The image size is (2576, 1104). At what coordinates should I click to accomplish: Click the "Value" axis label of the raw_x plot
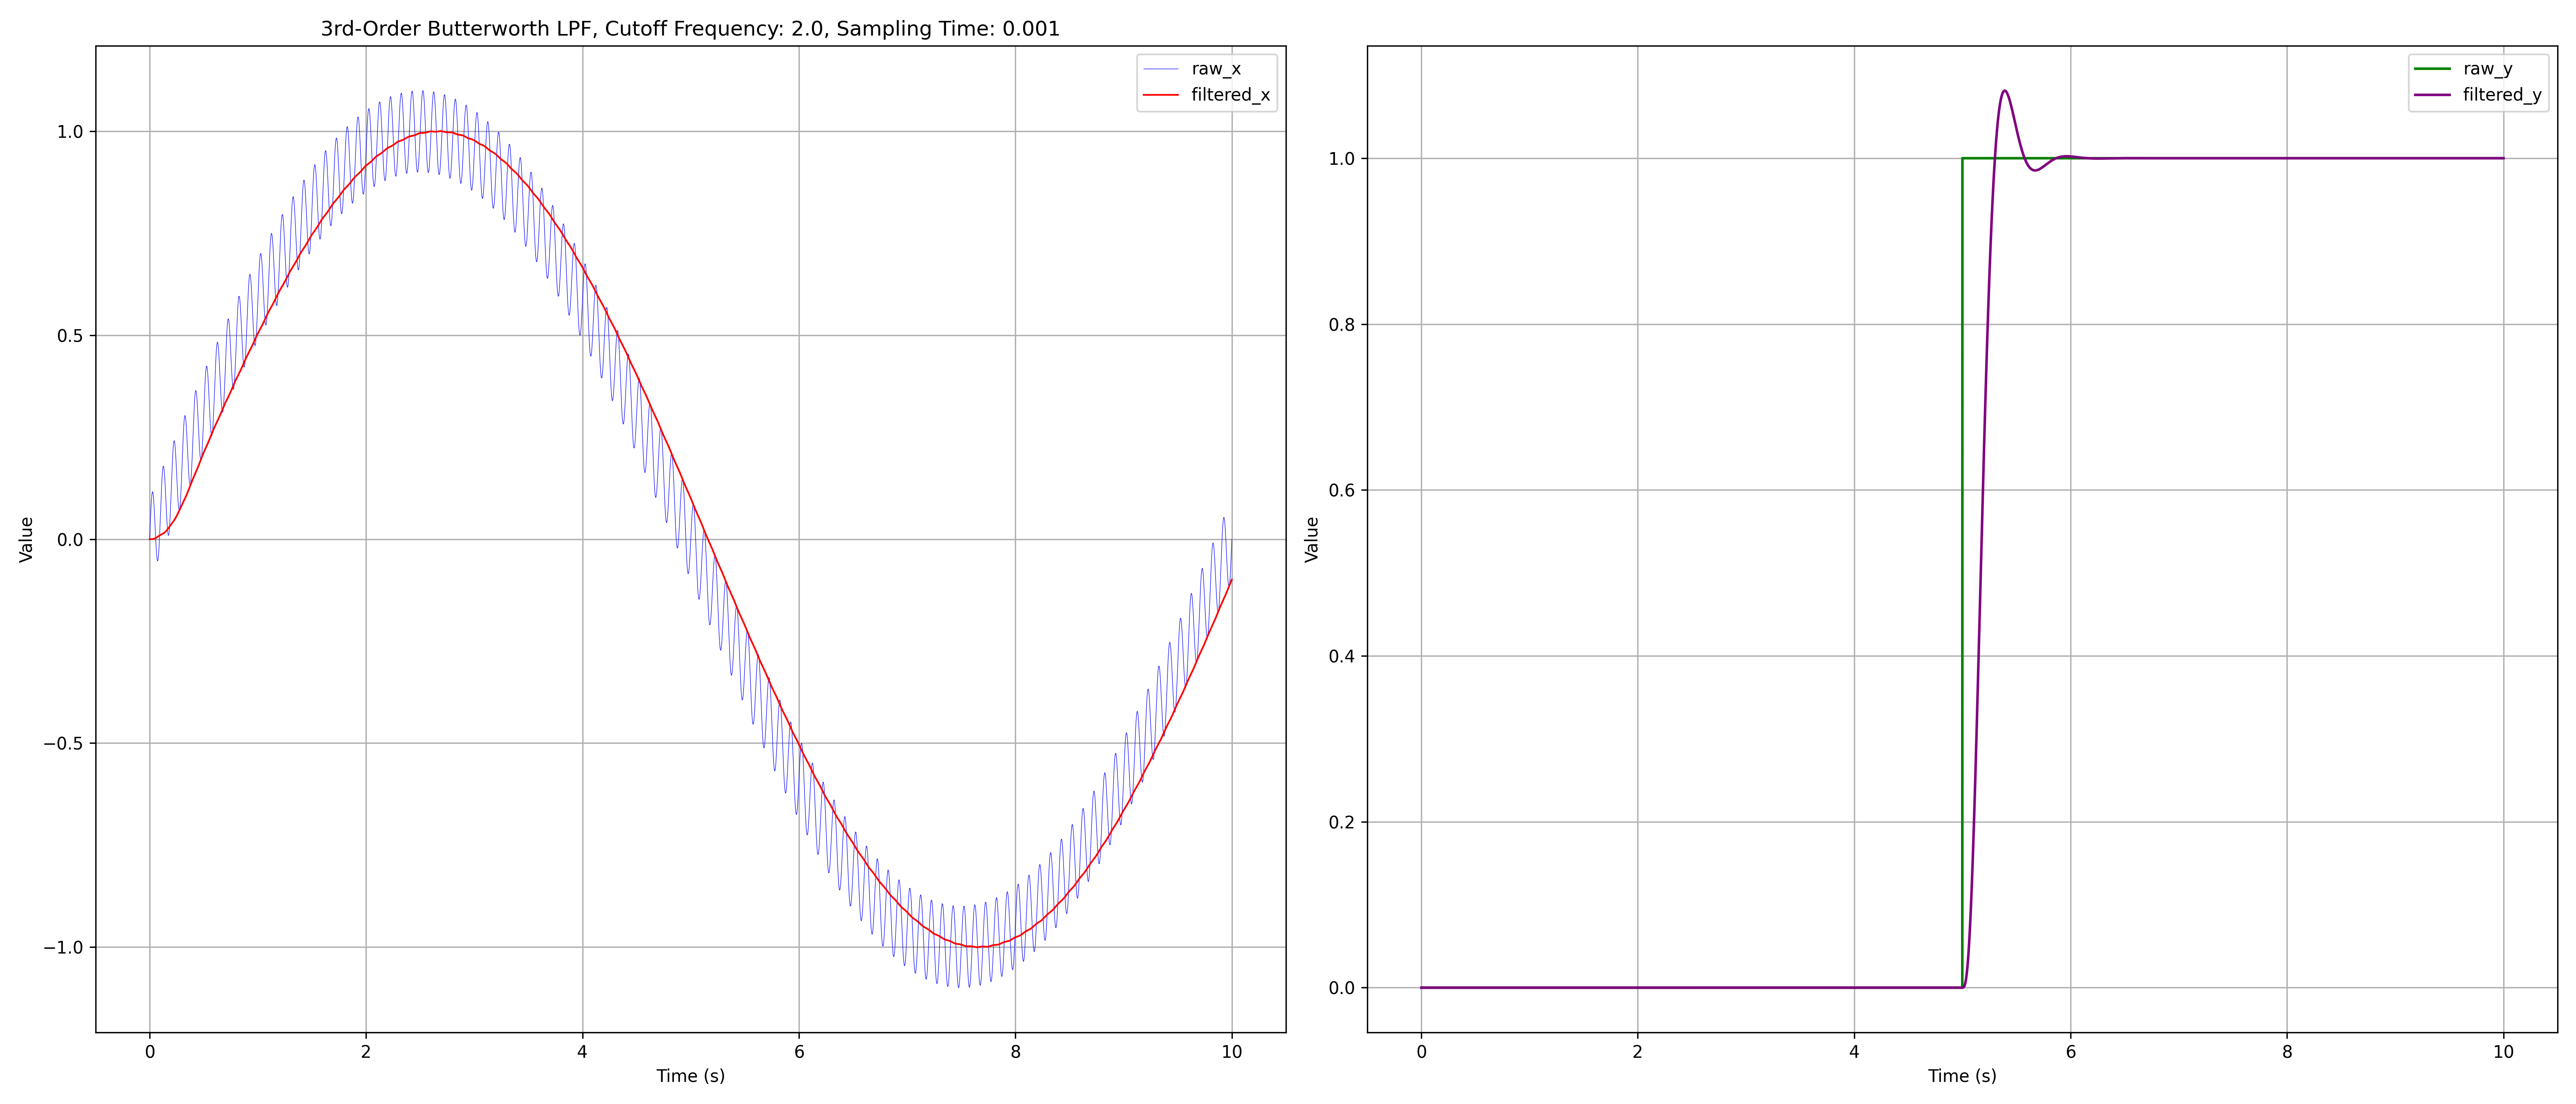[x=26, y=540]
